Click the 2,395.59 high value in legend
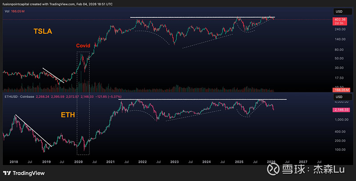 [x=58, y=97]
